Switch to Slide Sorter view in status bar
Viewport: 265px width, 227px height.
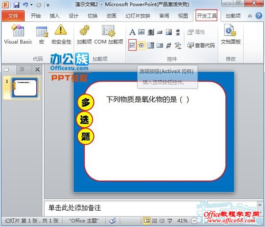(154, 220)
